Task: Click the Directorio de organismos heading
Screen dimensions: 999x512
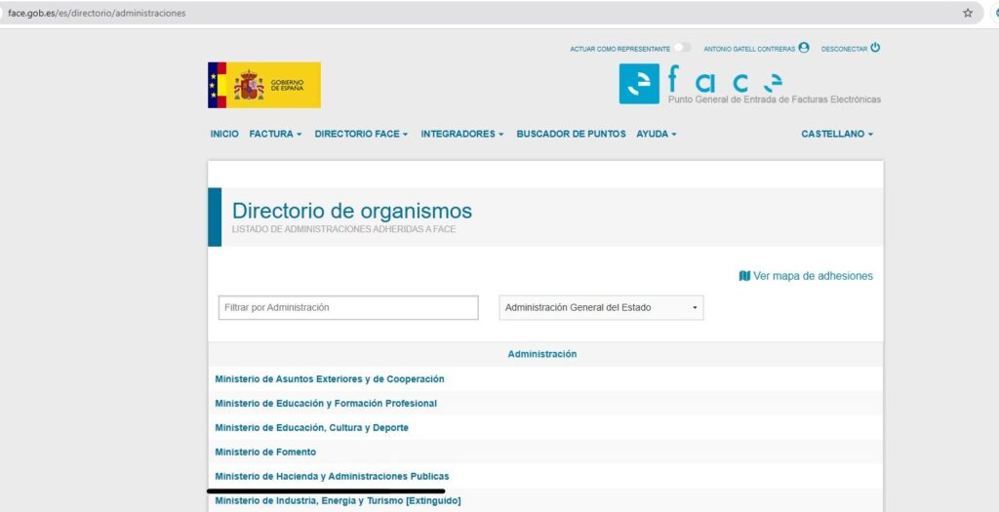Action: (x=351, y=211)
